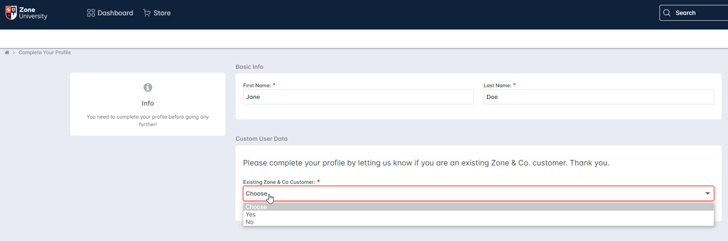Select No from the dropdown list

pos(478,222)
